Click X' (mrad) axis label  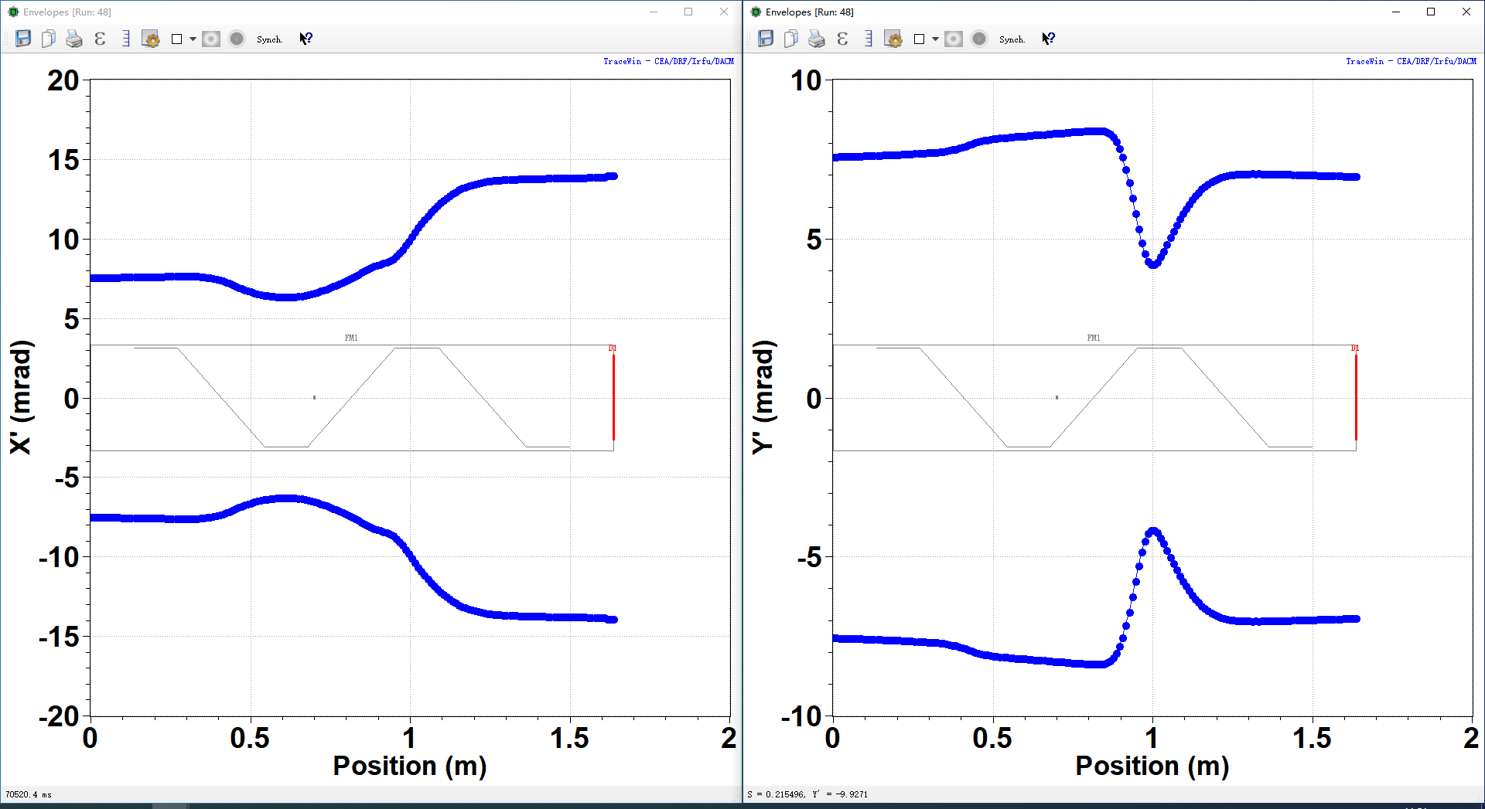point(21,397)
